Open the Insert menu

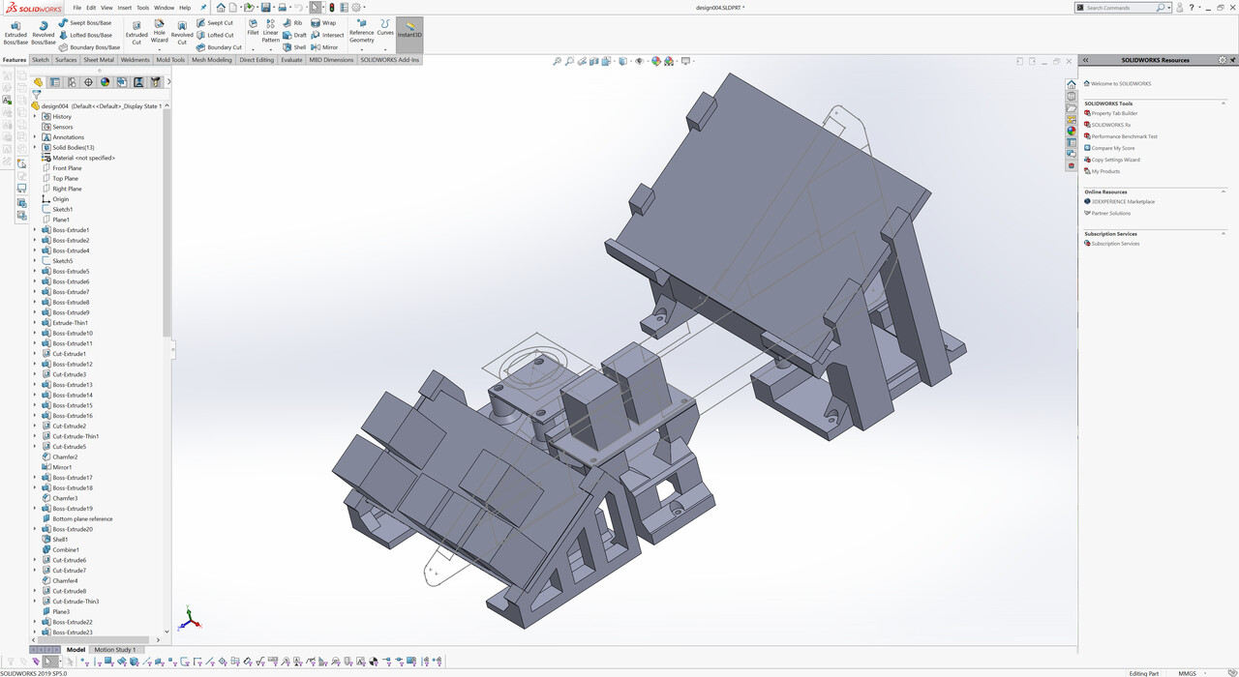[125, 8]
